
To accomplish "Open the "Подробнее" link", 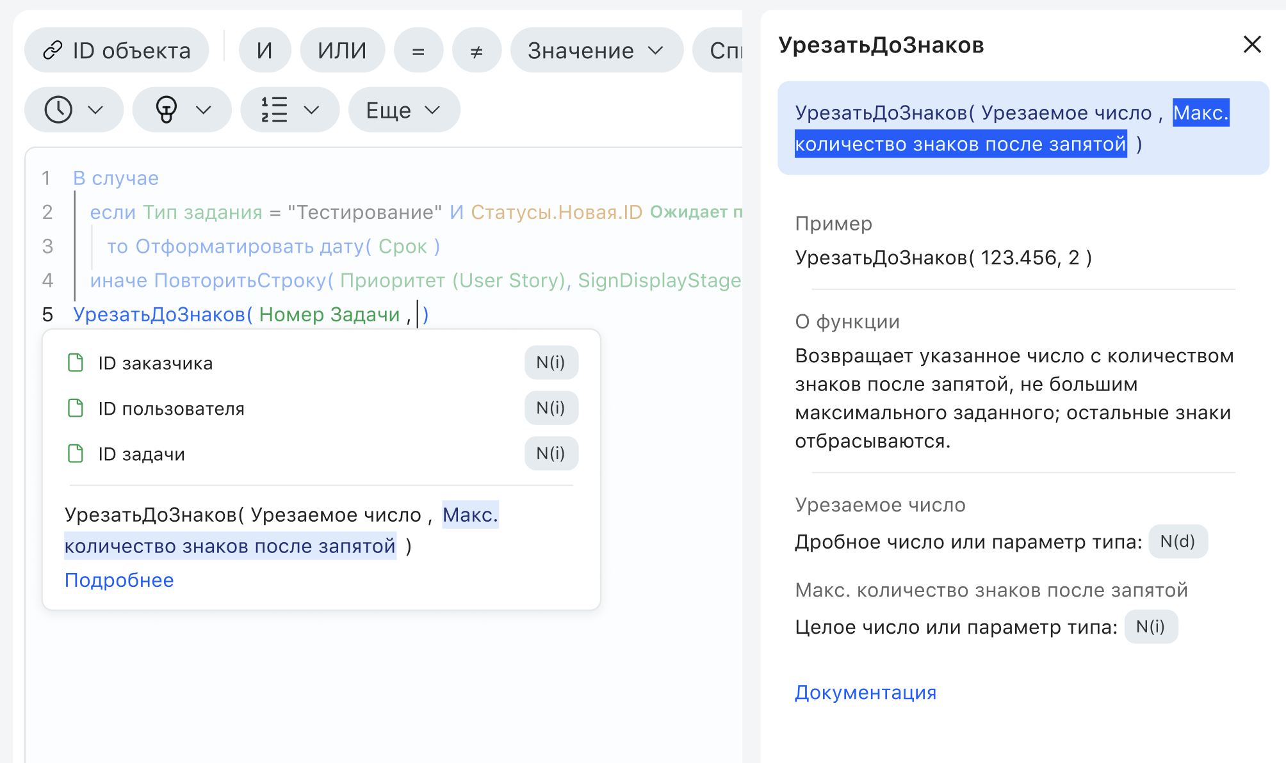I will pos(119,580).
